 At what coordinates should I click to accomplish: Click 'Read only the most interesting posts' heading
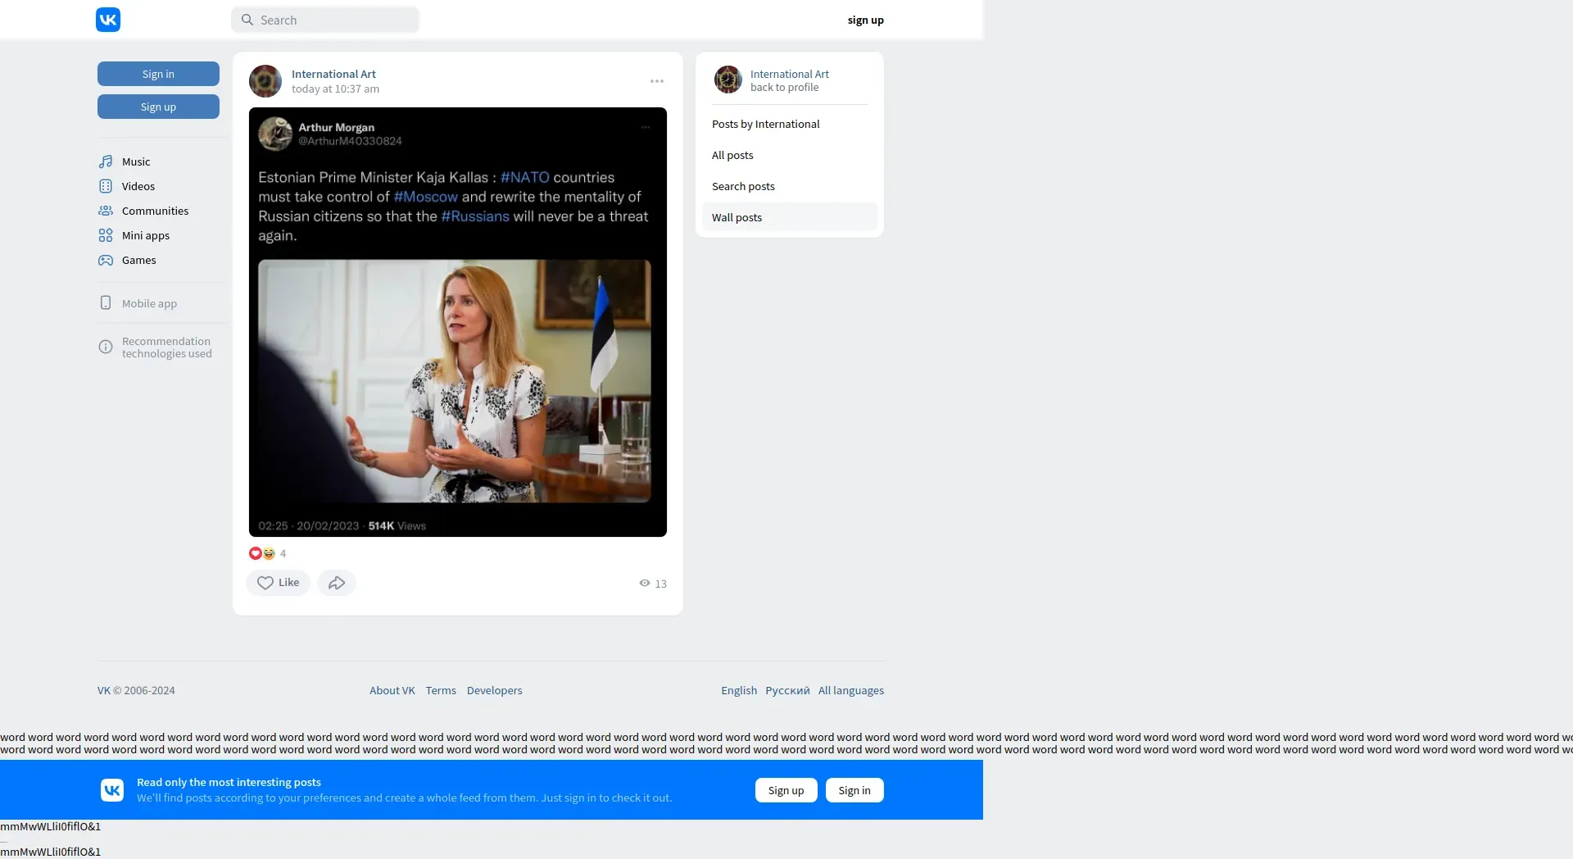coord(229,782)
